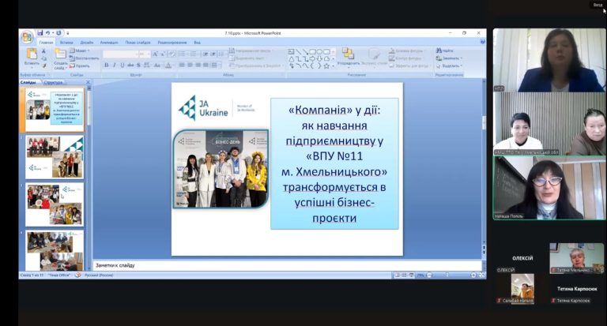The image size is (607, 326).
Task: Click the Office button logo
Action: (x=27, y=36)
